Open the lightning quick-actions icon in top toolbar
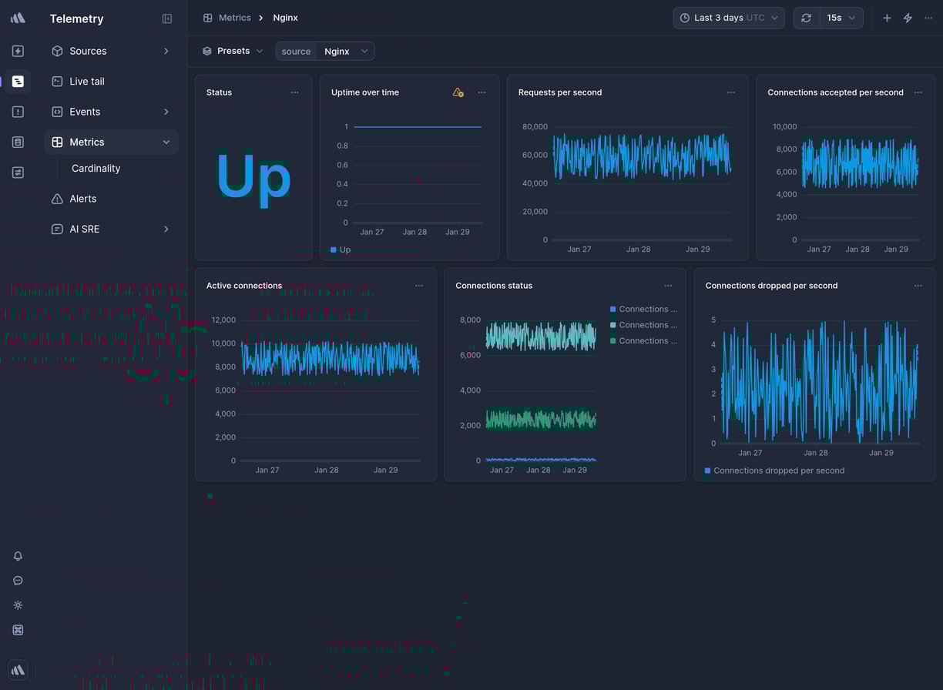The height and width of the screenshot is (690, 943). pos(908,17)
